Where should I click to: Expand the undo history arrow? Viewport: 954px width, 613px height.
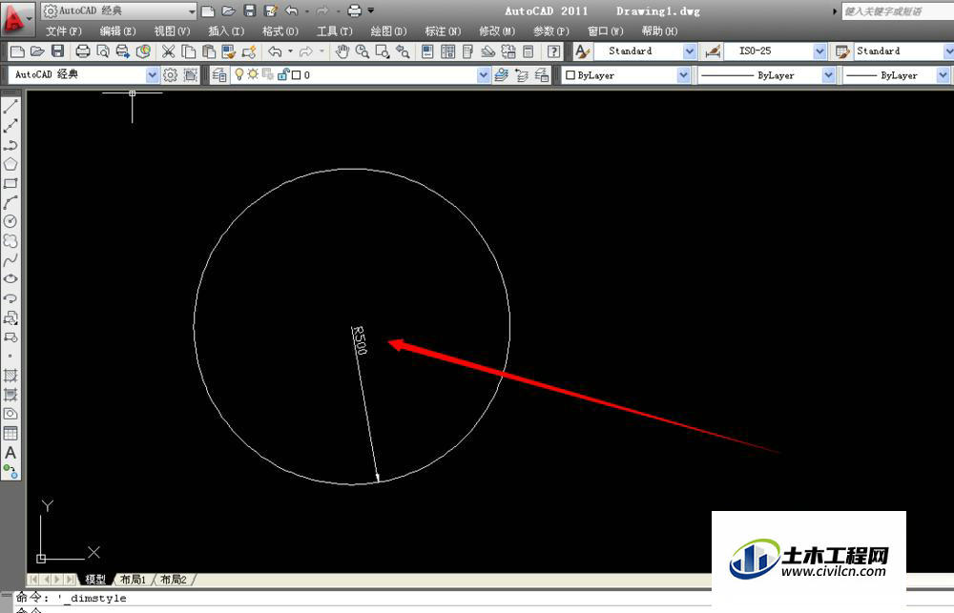[290, 51]
